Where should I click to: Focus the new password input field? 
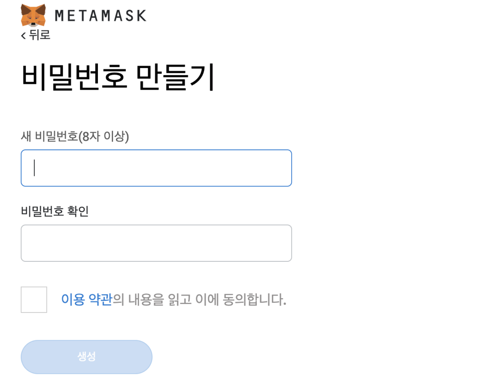pos(156,168)
